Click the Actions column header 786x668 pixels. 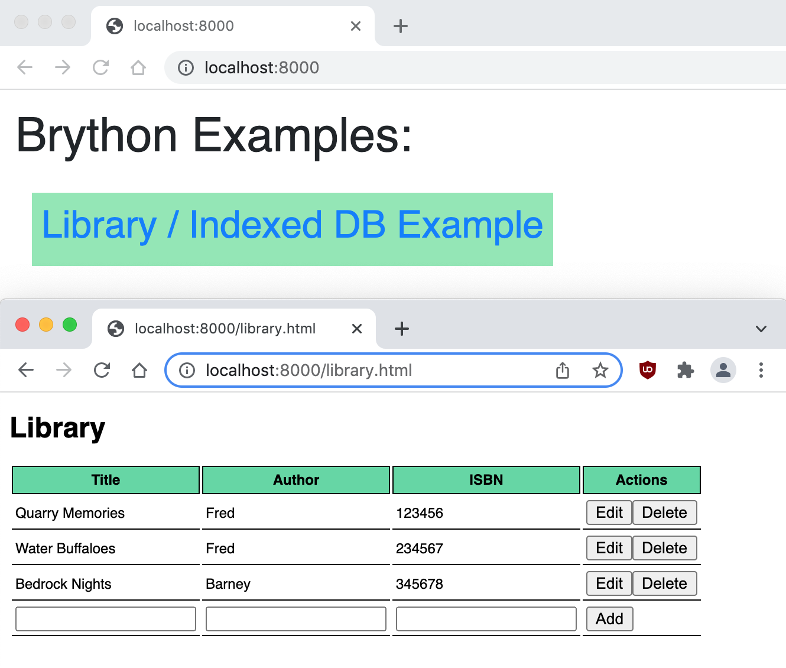coord(642,480)
